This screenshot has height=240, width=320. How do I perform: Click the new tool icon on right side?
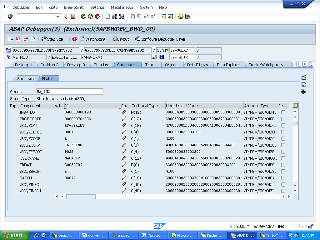(x=304, y=77)
